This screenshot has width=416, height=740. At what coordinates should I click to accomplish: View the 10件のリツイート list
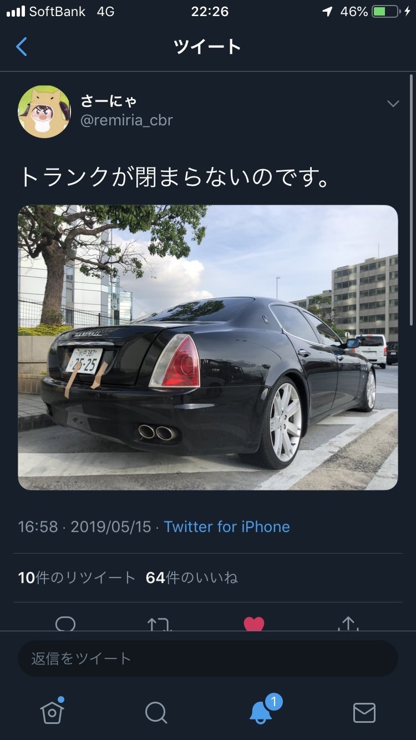[77, 577]
